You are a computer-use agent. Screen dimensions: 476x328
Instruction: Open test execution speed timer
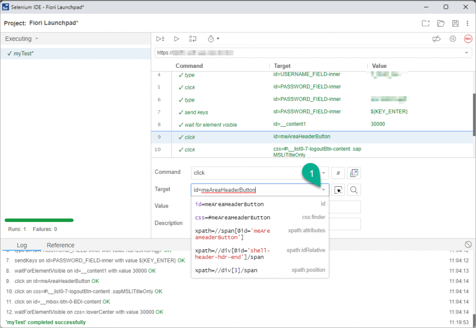[213, 39]
